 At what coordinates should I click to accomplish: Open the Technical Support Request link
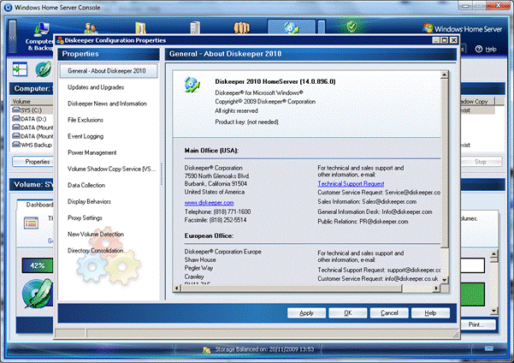[x=351, y=184]
